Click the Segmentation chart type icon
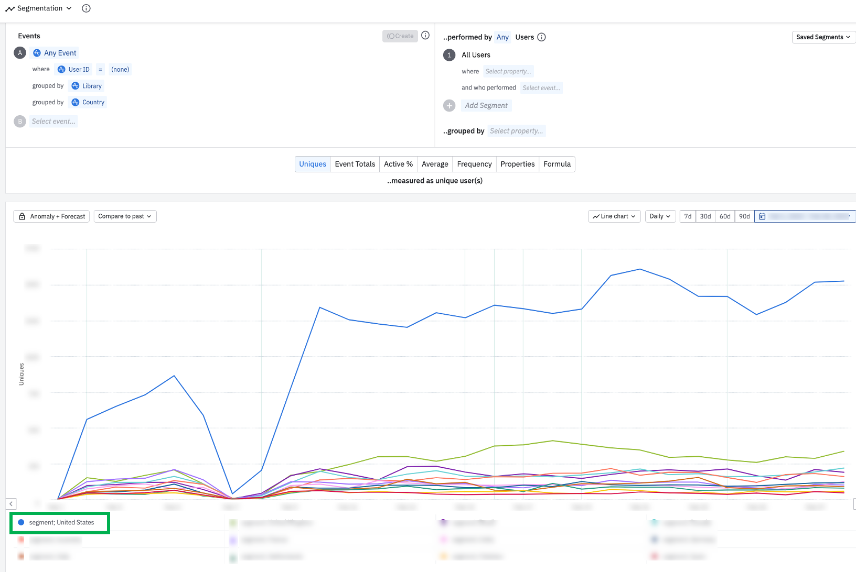 (10, 9)
